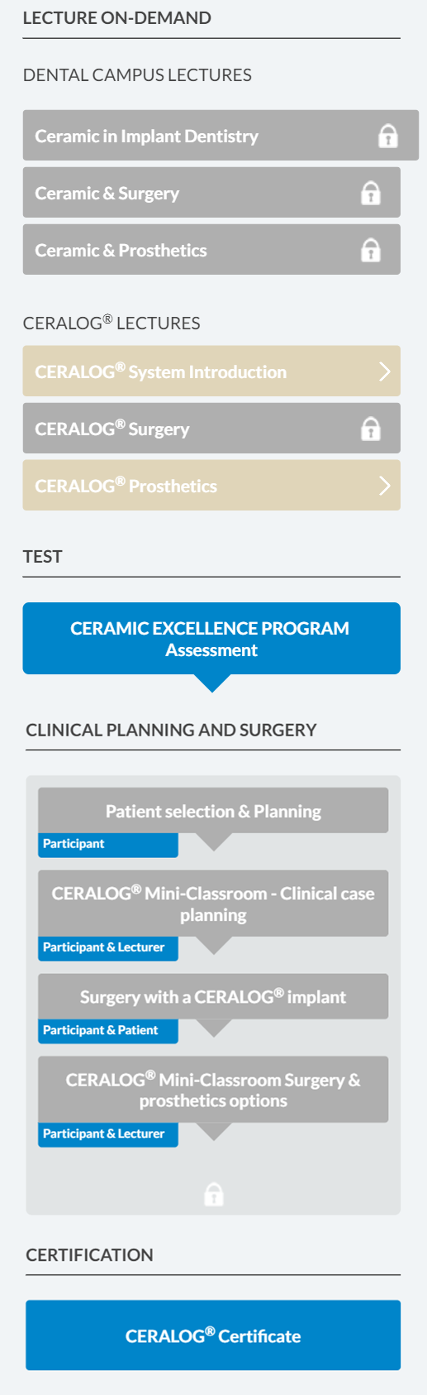427x1395 pixels.
Task: Click lock icon on Ceramic & Prosthetics
Action: click(371, 250)
